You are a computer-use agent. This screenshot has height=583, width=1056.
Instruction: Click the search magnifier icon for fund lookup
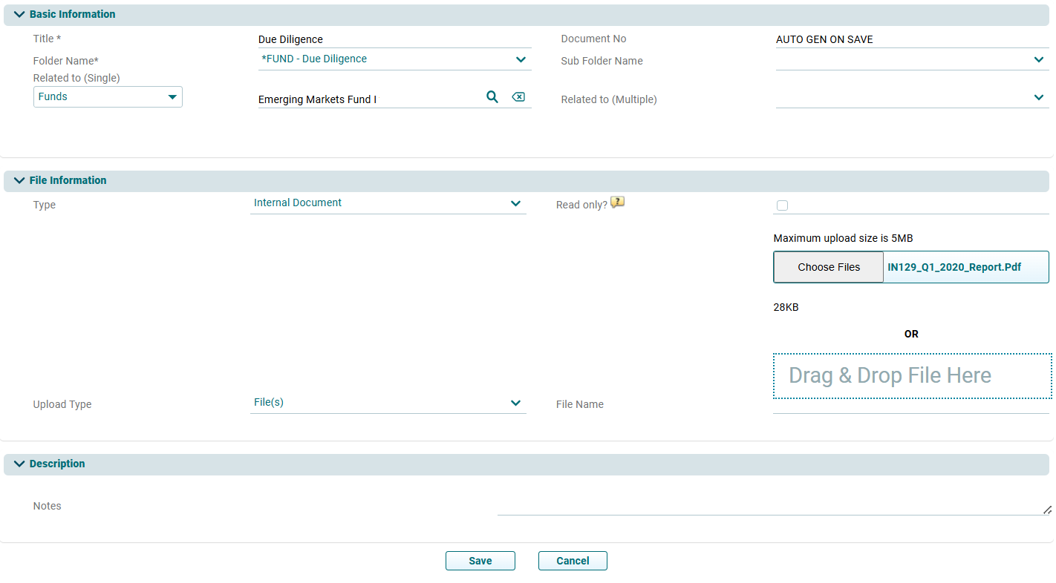pos(492,97)
